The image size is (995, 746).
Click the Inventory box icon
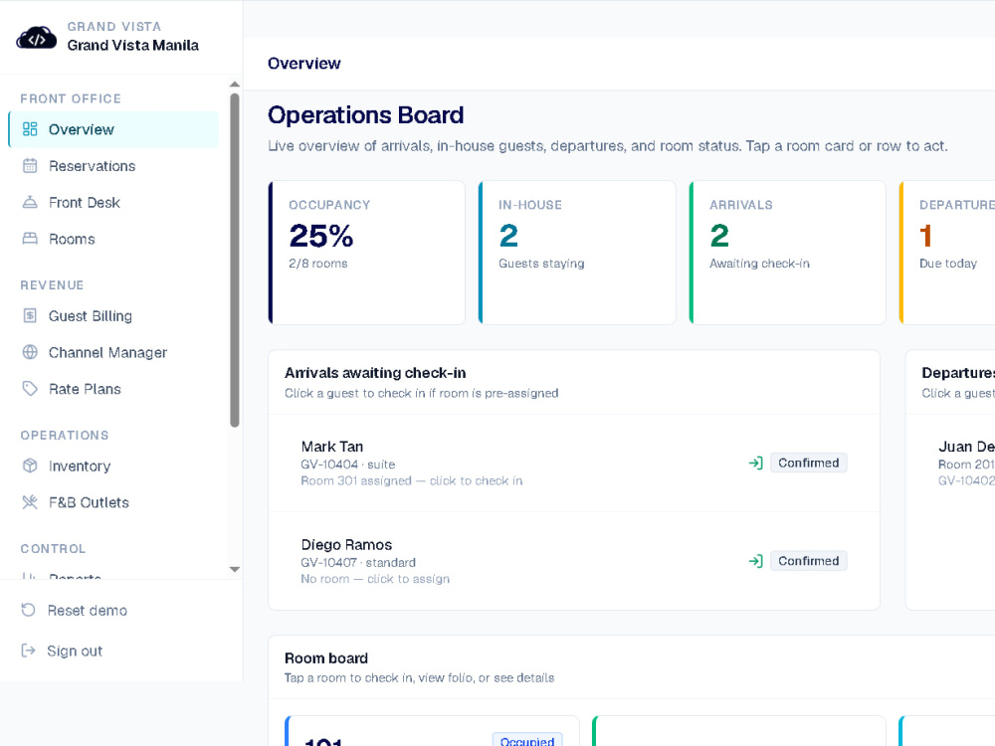click(x=30, y=466)
